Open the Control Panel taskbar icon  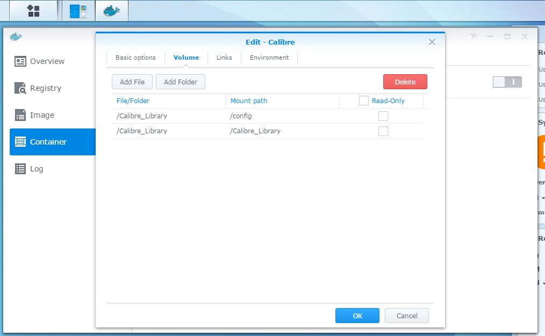point(78,11)
